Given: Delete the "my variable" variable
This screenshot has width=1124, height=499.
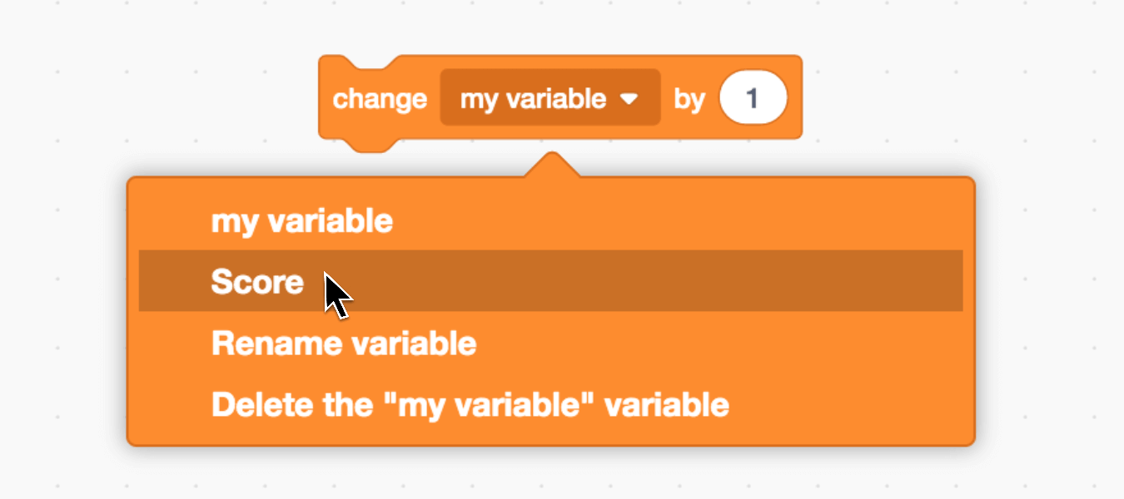Looking at the screenshot, I should click(x=470, y=405).
